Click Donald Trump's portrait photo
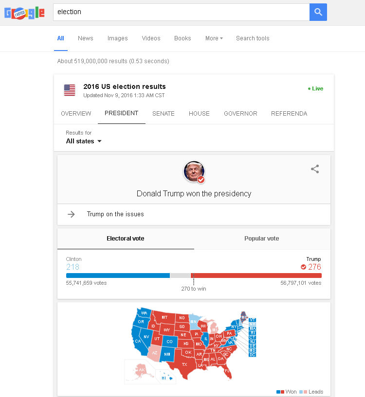Image resolution: width=365 pixels, height=397 pixels. click(x=194, y=172)
